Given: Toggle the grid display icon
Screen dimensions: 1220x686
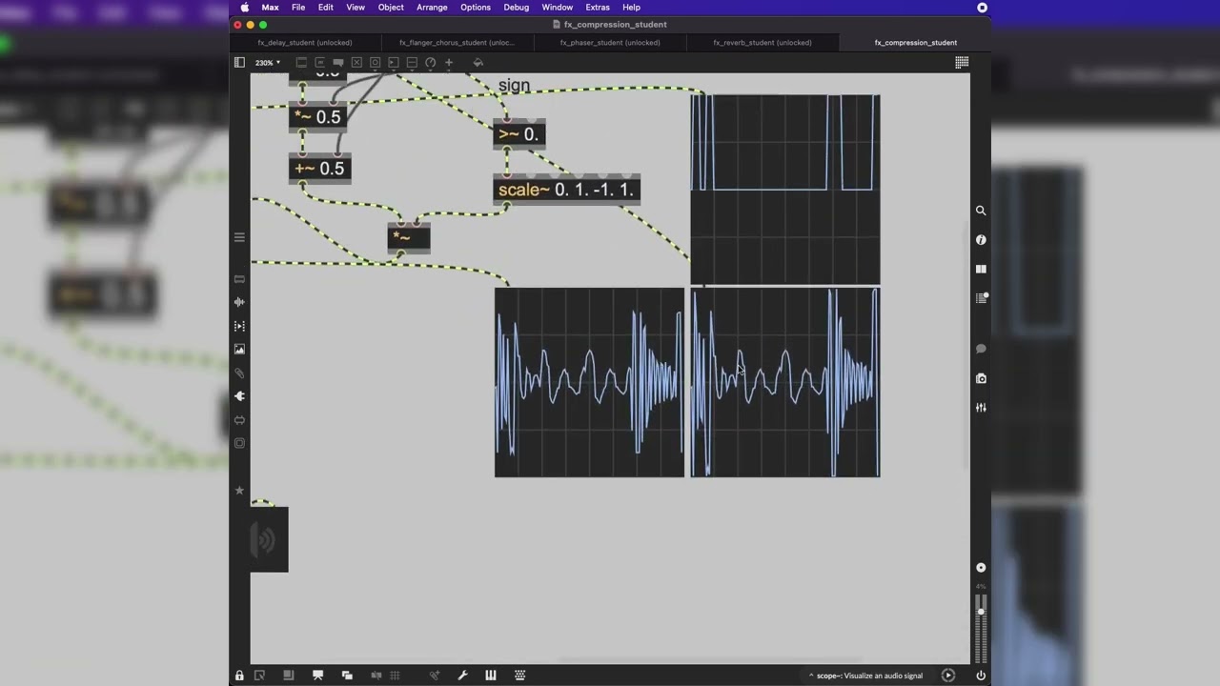Looking at the screenshot, I should click(x=395, y=676).
